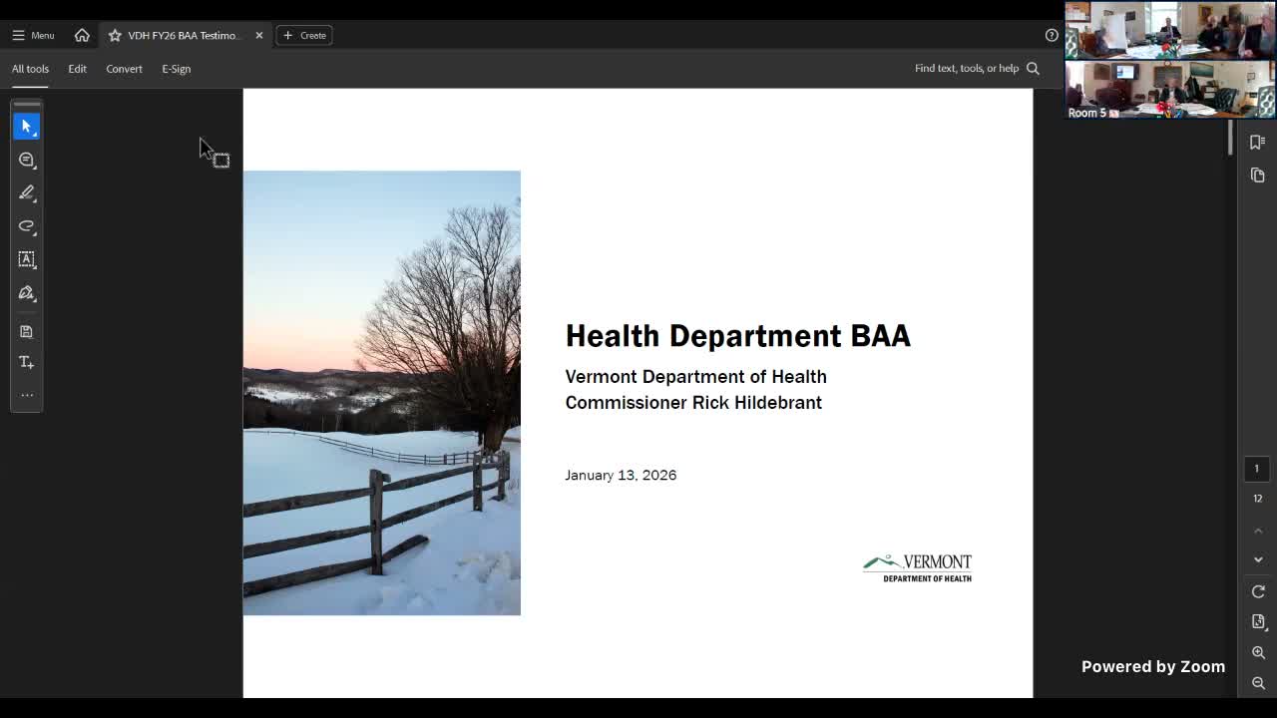1277x718 pixels.
Task: Click the Create button
Action: click(x=304, y=35)
